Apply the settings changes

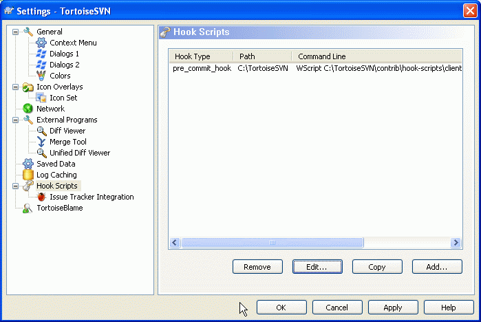click(393, 308)
